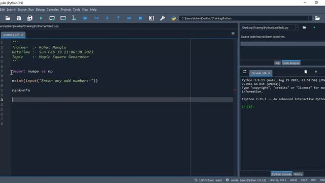The height and width of the screenshot is (183, 325).
Task: Step into function in debugger
Action: [107, 18]
